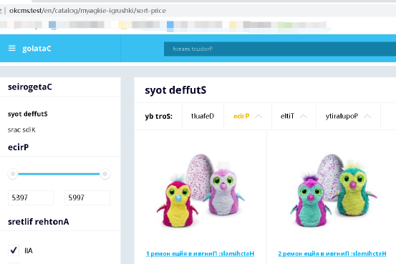Open the second Hatchimals product image
Screen dimensions: 396x264
coord(333,191)
